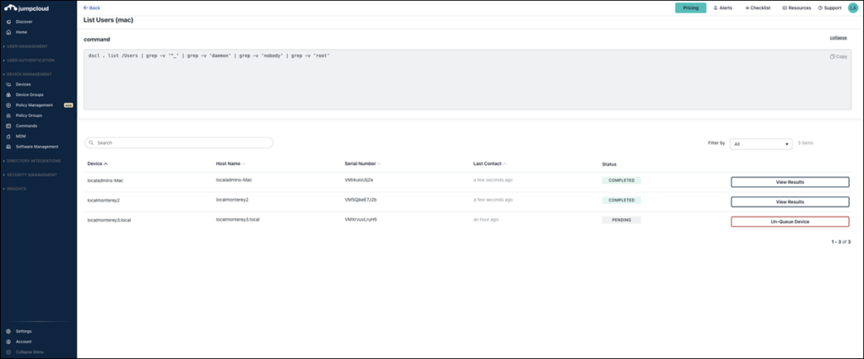Open the Checklist menu item

tap(759, 8)
